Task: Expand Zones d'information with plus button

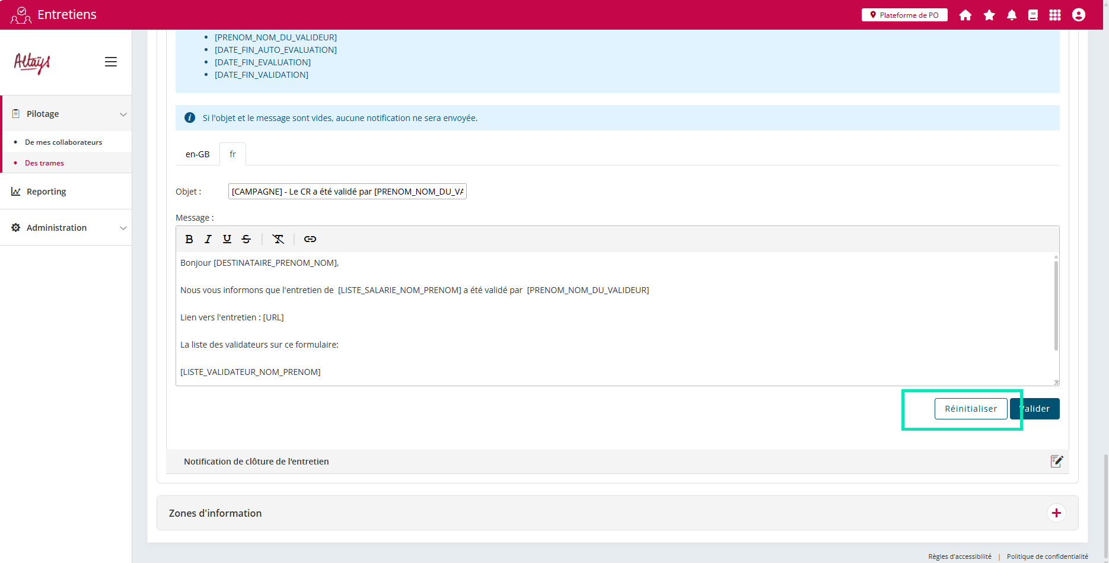Action: pos(1056,513)
